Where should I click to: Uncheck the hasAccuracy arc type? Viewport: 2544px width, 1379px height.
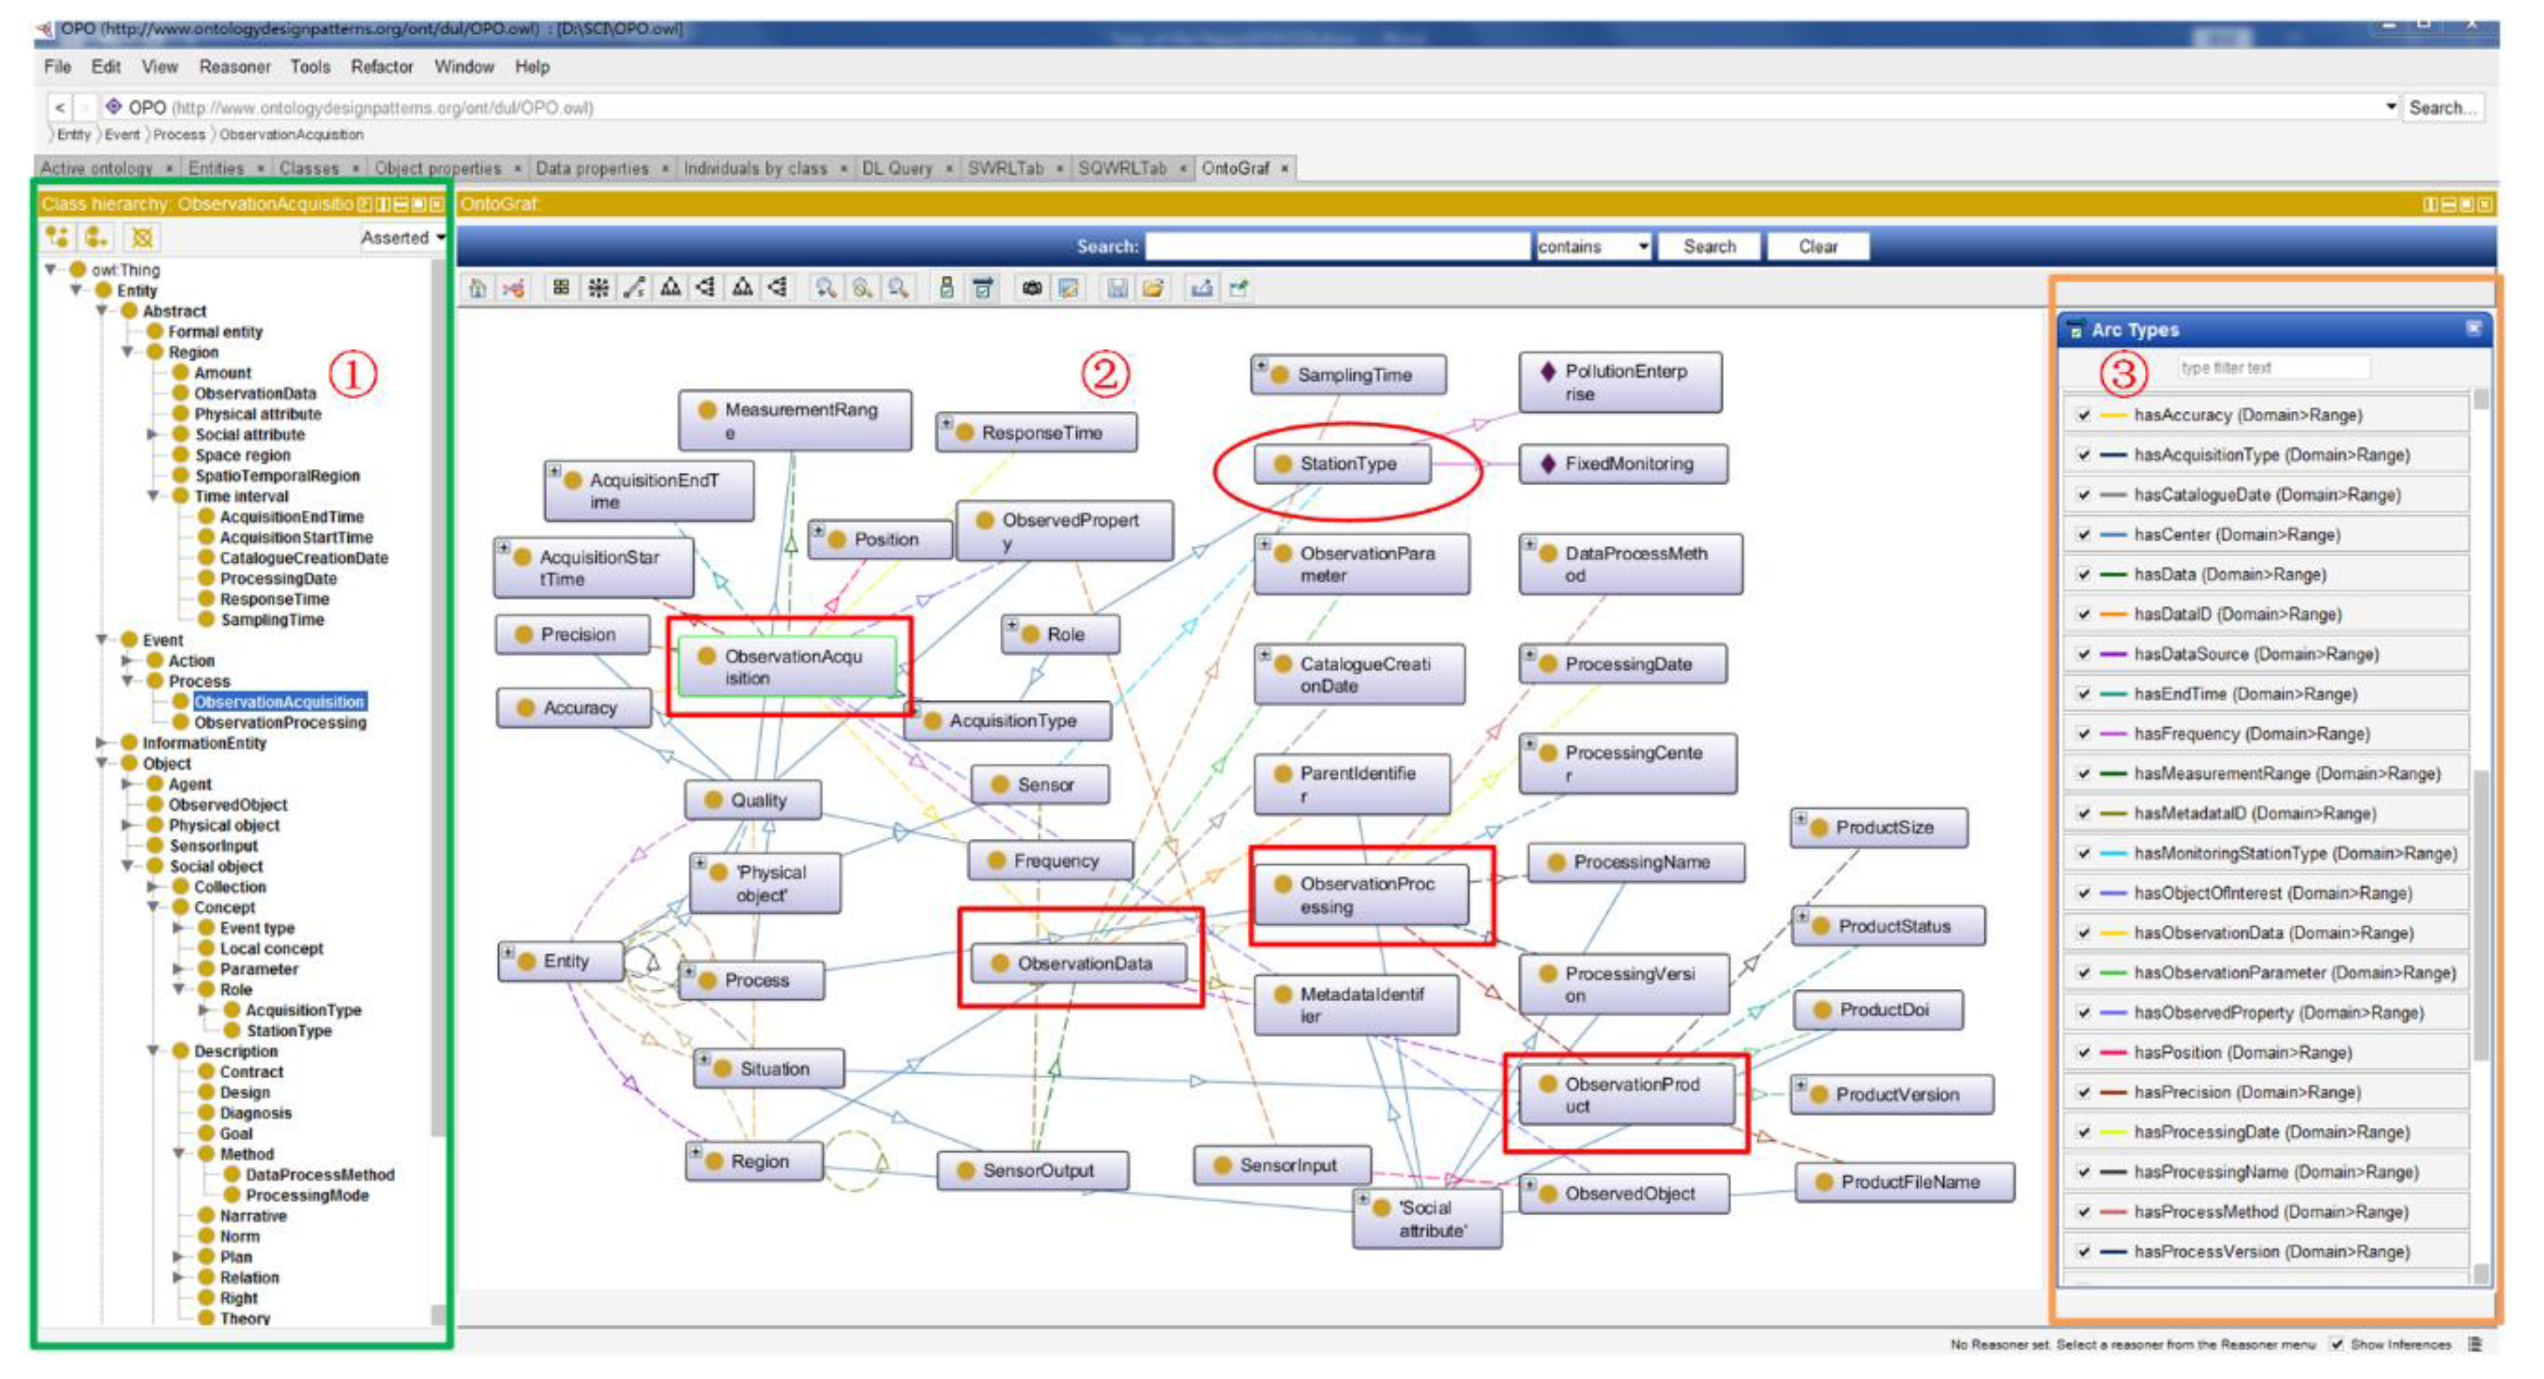point(2084,416)
